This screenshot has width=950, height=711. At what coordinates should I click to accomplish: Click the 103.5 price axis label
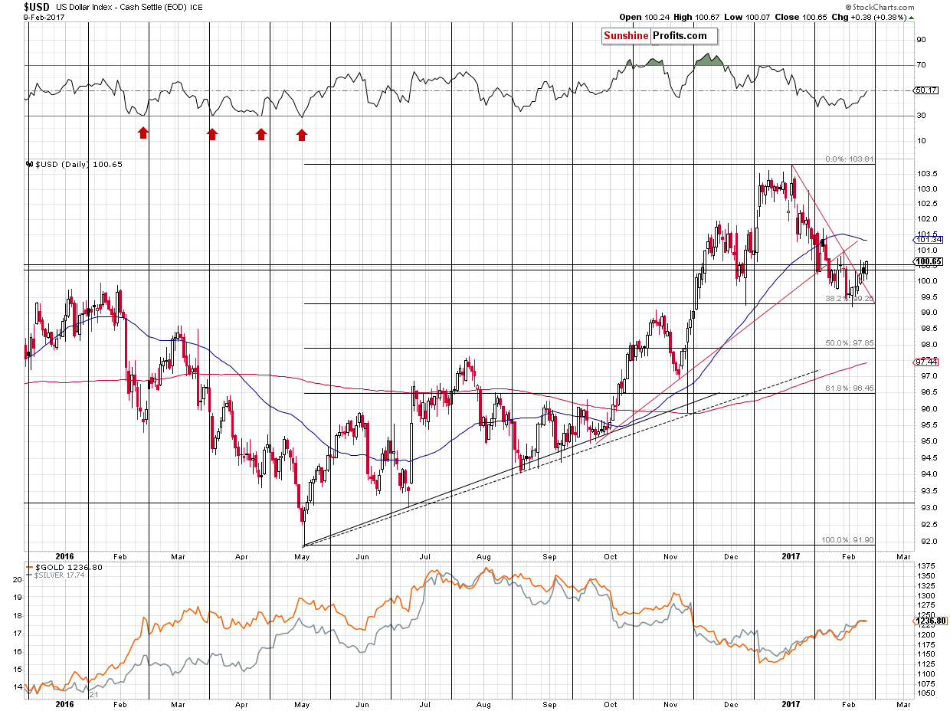tap(927, 174)
